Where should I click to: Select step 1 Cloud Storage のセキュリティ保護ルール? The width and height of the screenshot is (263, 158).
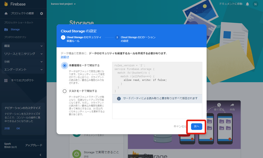(x=81, y=39)
